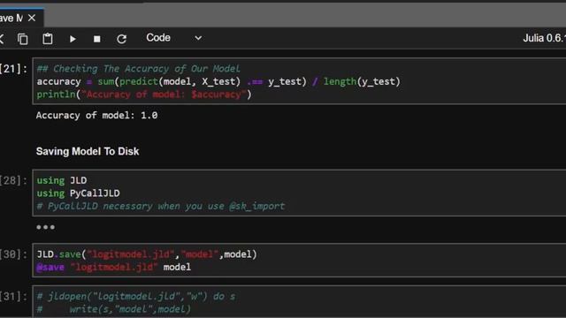Click the '@save "logitmodel.jld" model' line
This screenshot has width=566, height=318.
coord(114,267)
